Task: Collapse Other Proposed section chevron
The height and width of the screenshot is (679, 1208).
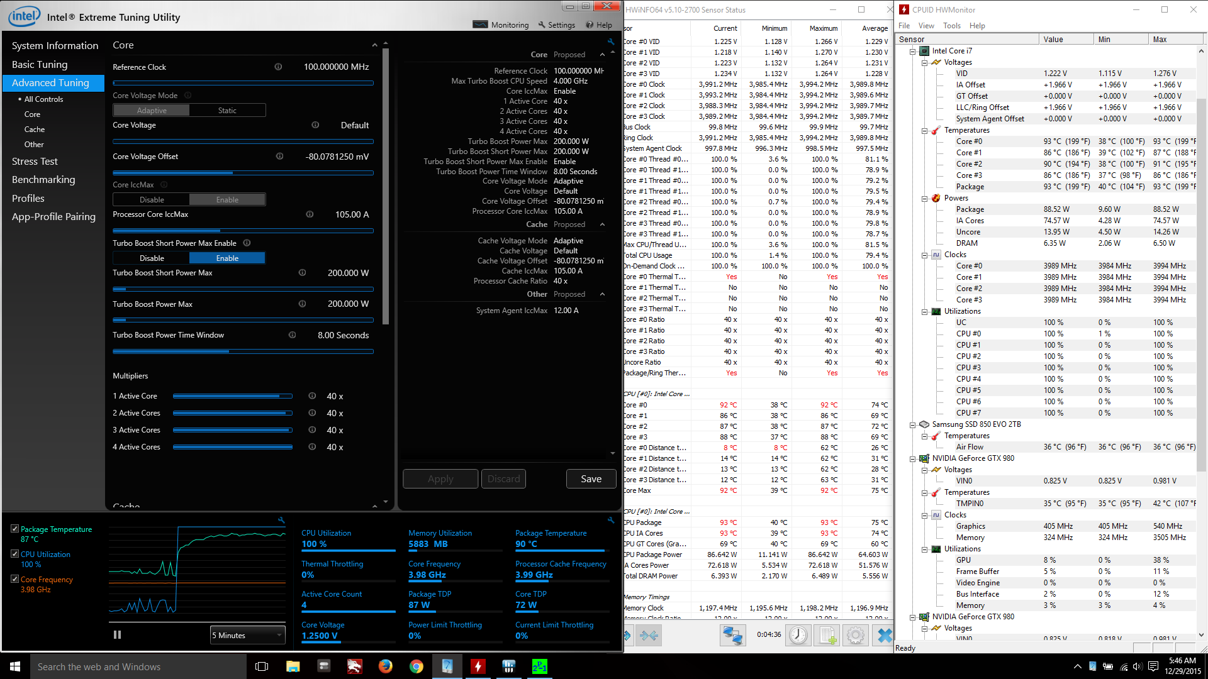Action: click(602, 294)
